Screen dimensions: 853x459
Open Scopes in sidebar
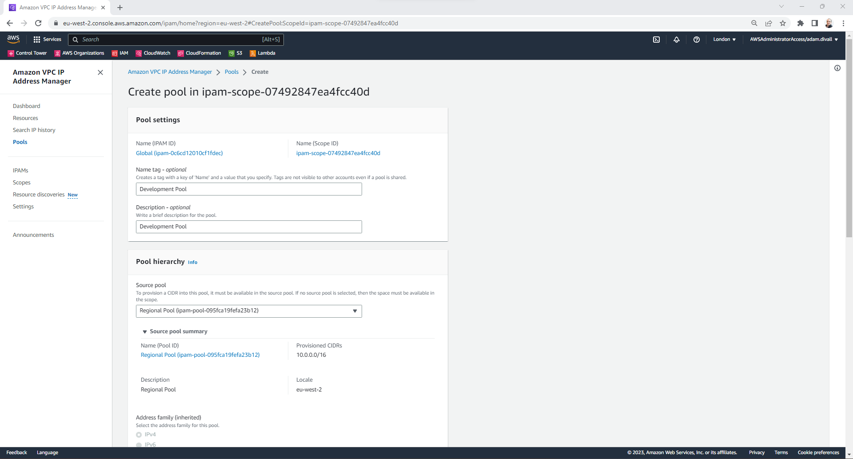pyautogui.click(x=22, y=183)
